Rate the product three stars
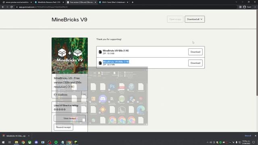The width and height of the screenshot is (258, 145). point(60,109)
